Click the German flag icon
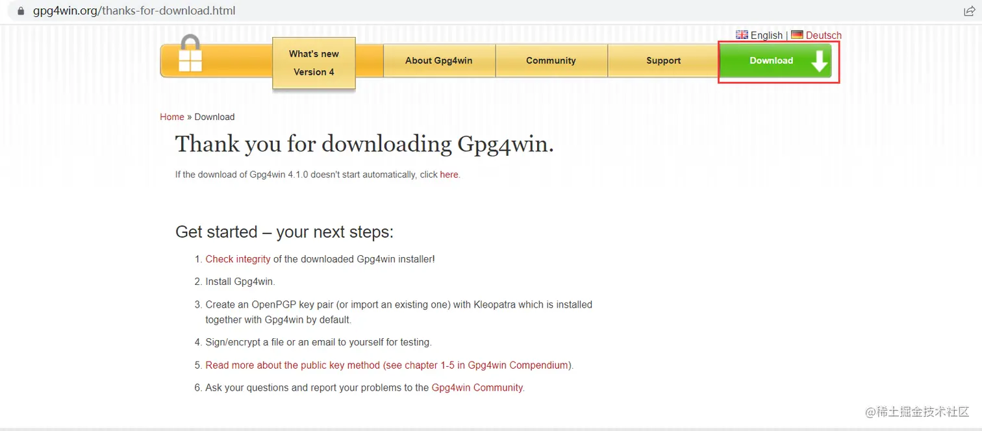 coord(797,35)
